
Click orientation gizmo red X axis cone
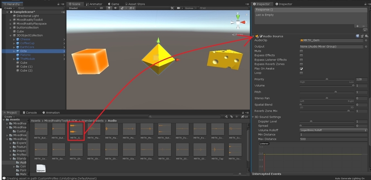243,22
